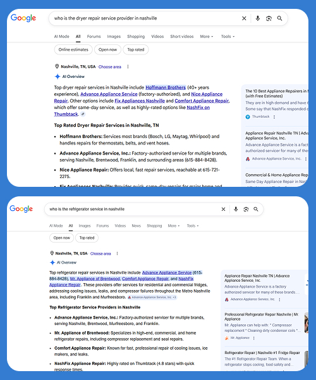Open Mr. Appliance source card options menu

tap(253, 338)
